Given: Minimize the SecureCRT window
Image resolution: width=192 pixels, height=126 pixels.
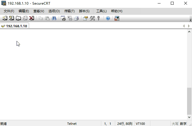Looking at the screenshot, I should tap(159, 3).
